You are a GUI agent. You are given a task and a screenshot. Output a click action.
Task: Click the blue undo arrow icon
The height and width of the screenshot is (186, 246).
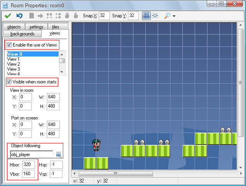(x=19, y=16)
